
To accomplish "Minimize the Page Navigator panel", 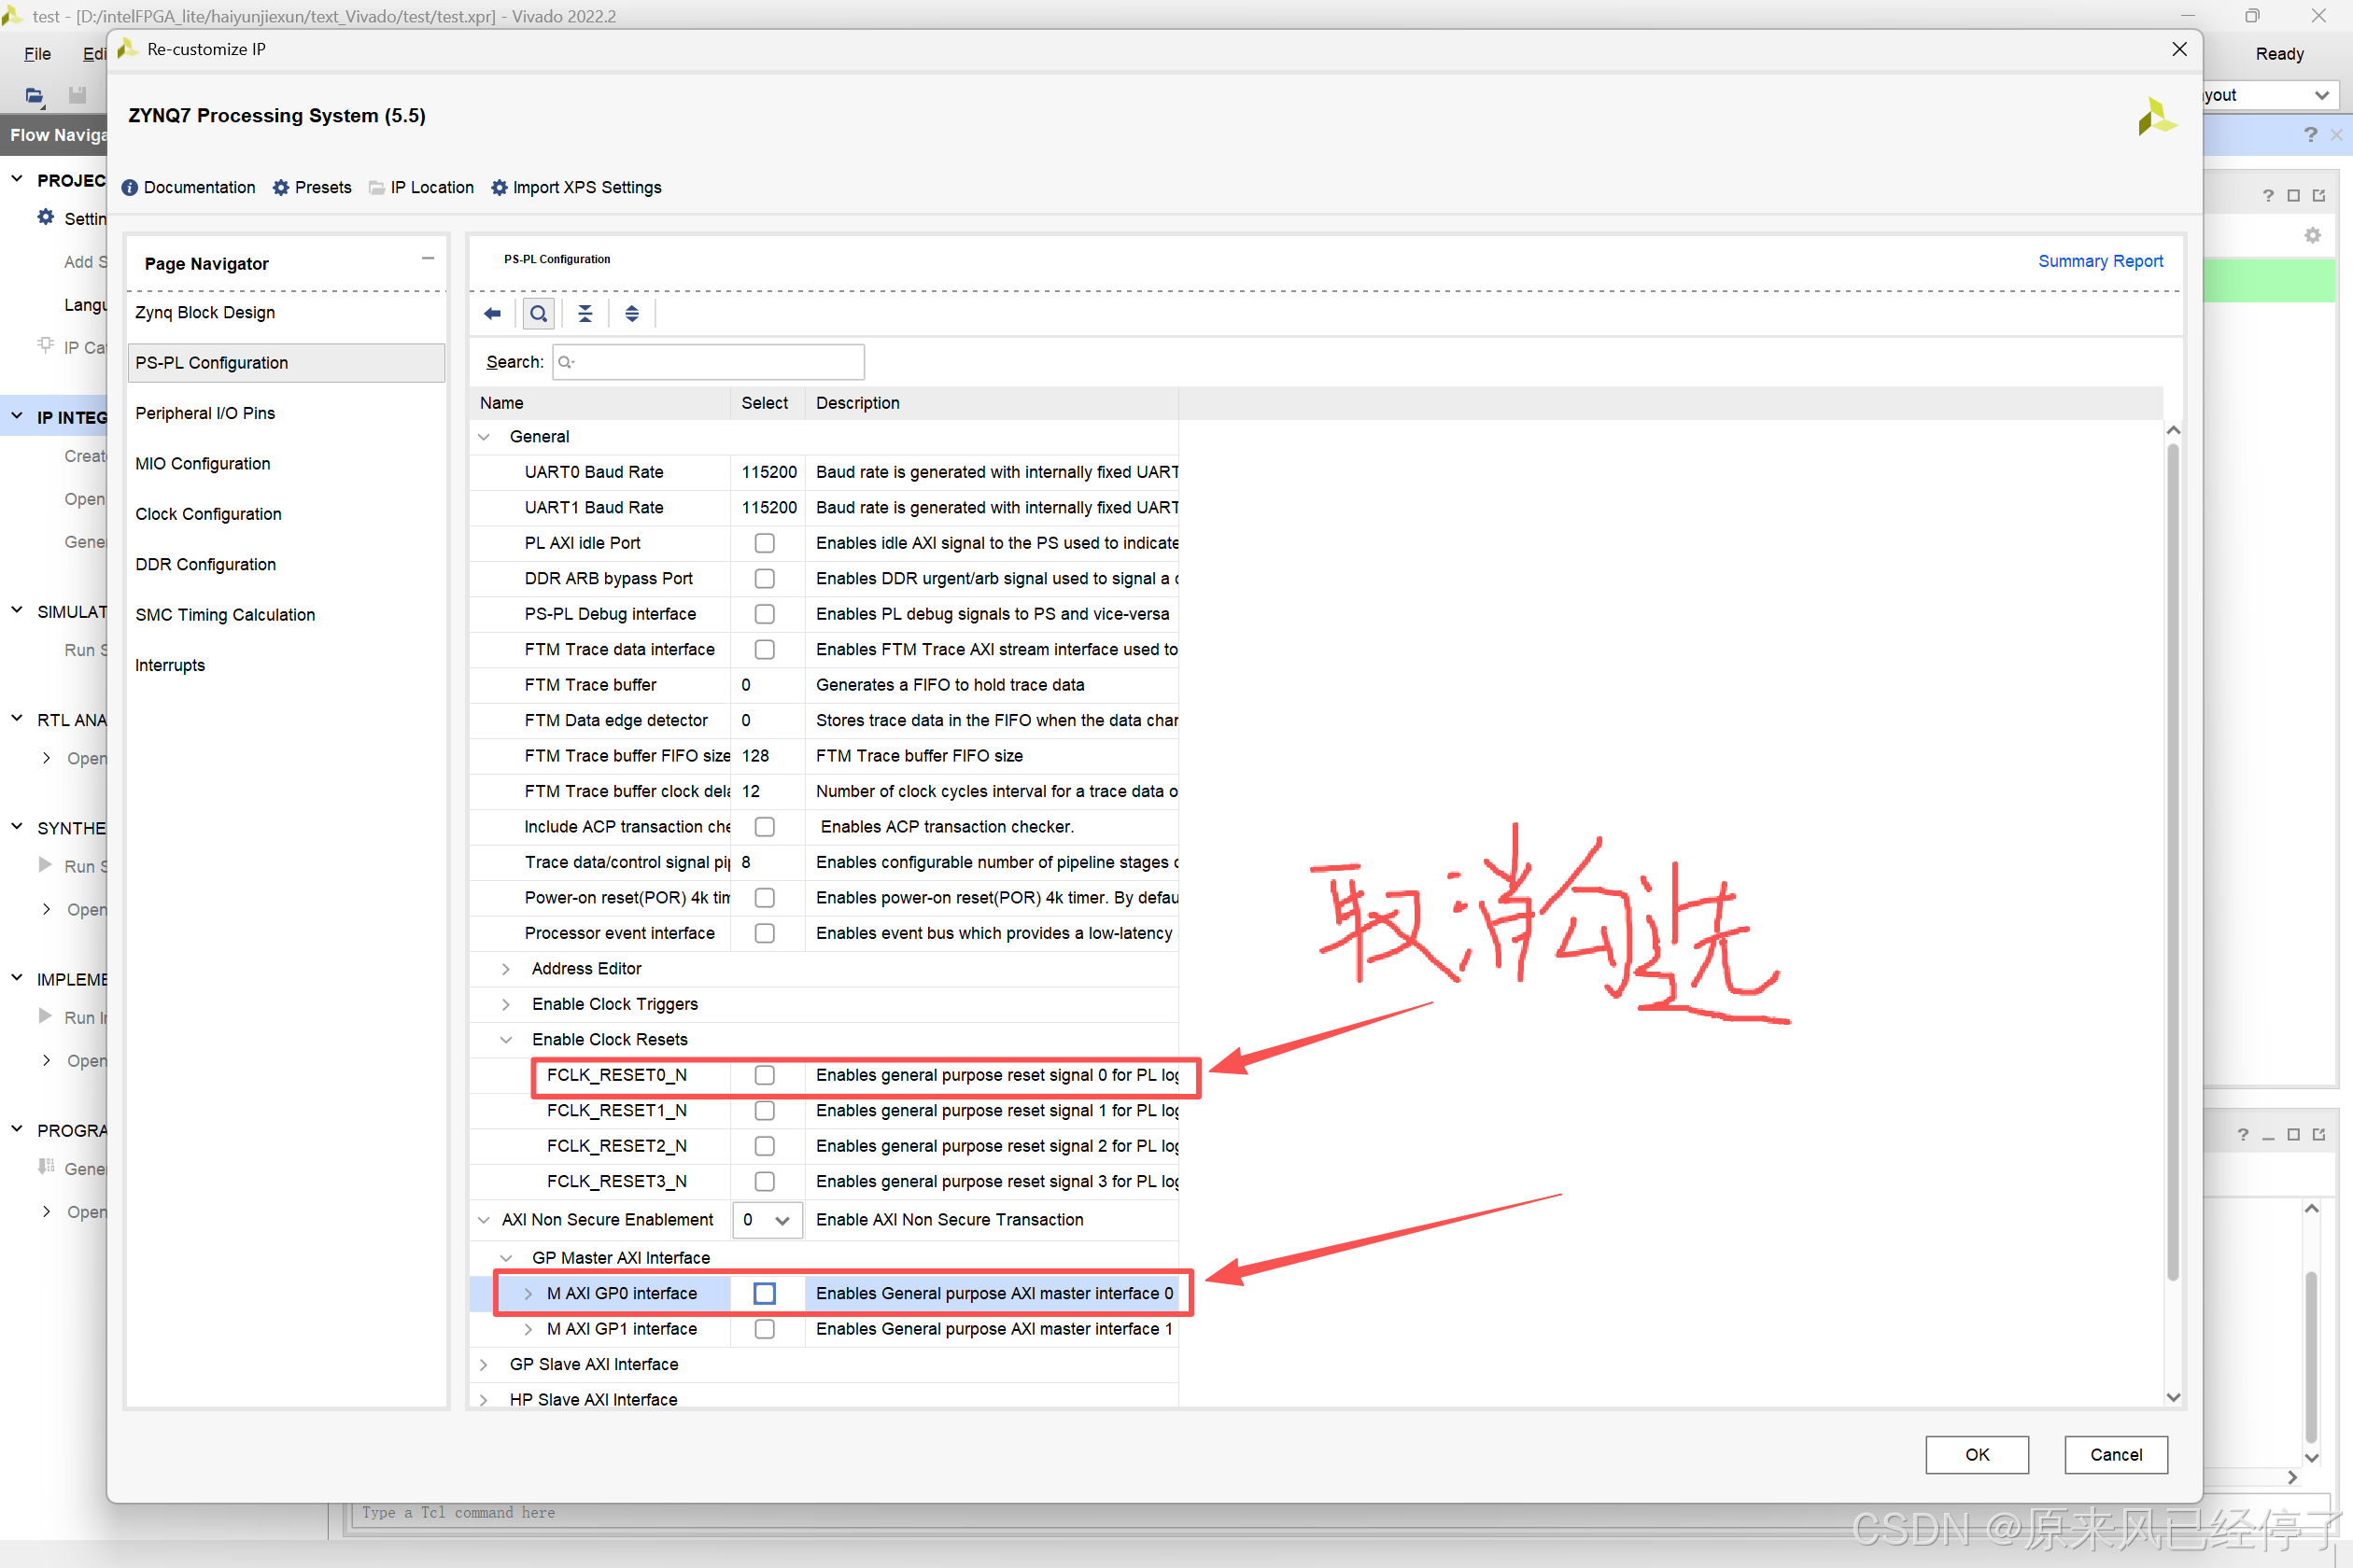I will click(x=429, y=259).
